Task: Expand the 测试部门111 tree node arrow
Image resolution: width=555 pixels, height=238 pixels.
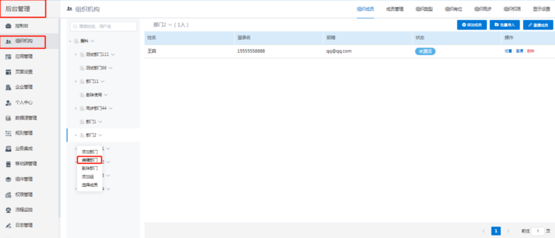Action: [75, 54]
